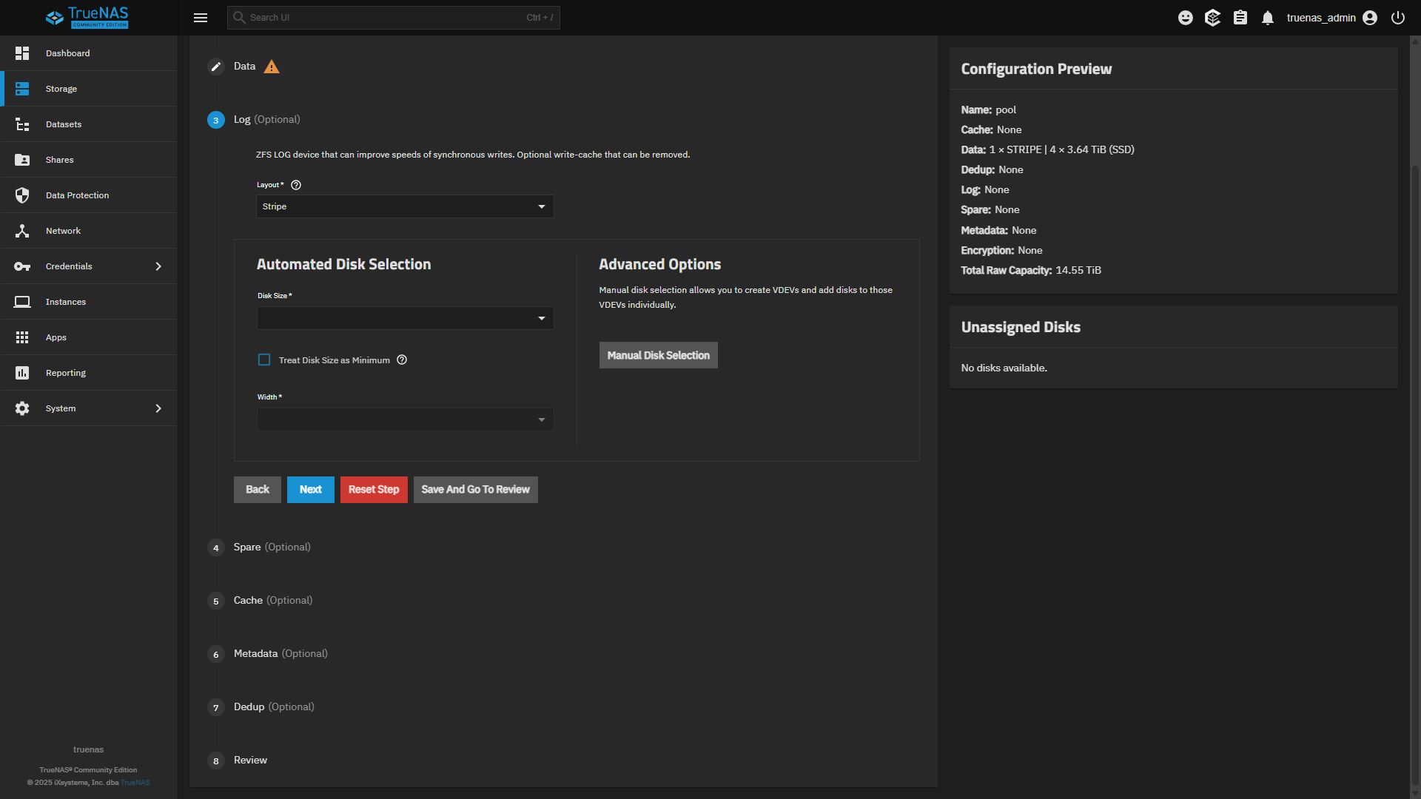1421x799 pixels.
Task: Open the Jobs clipboard icon
Action: click(1240, 18)
